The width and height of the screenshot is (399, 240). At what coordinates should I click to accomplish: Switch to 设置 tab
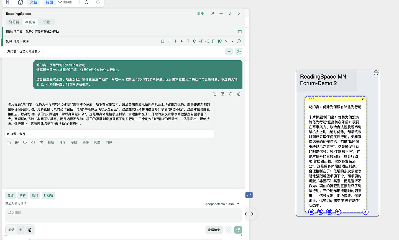(x=47, y=22)
